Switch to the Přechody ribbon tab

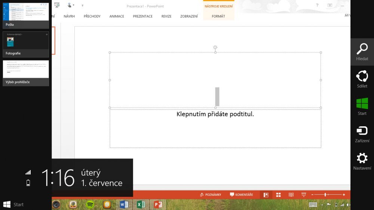[x=92, y=16]
